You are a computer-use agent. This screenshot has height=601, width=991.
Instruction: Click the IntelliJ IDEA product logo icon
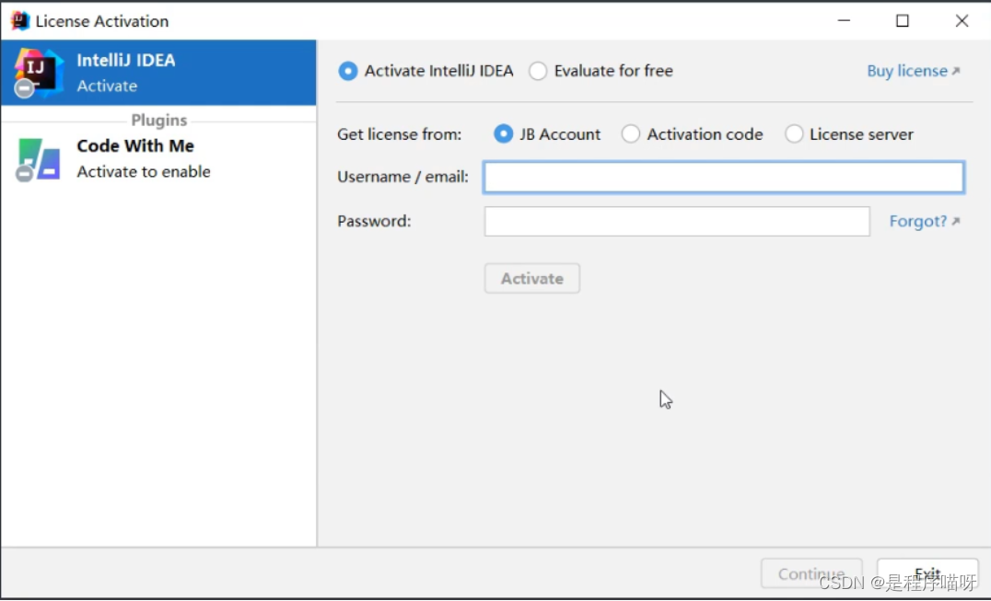pyautogui.click(x=40, y=74)
